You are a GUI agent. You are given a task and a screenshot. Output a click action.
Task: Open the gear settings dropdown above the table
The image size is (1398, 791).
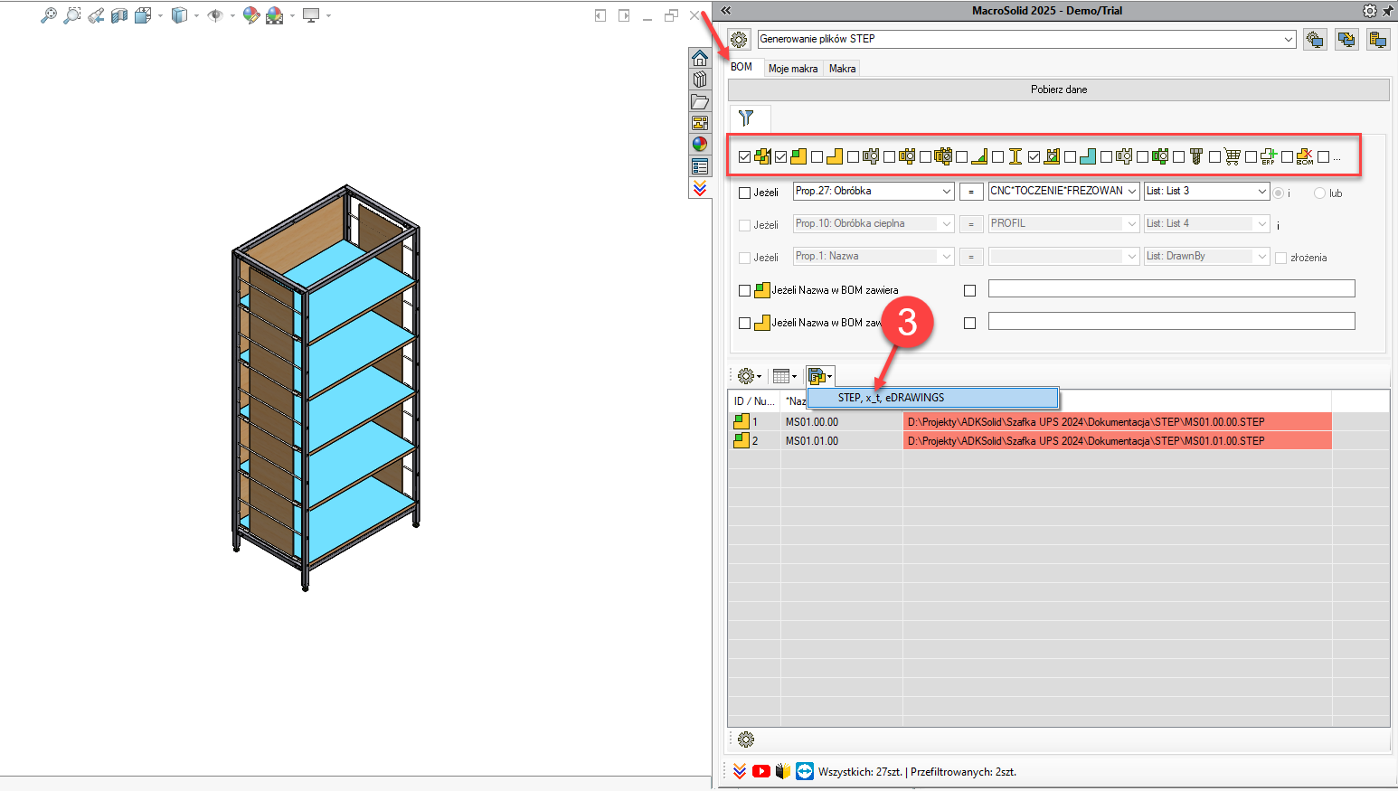point(750,376)
